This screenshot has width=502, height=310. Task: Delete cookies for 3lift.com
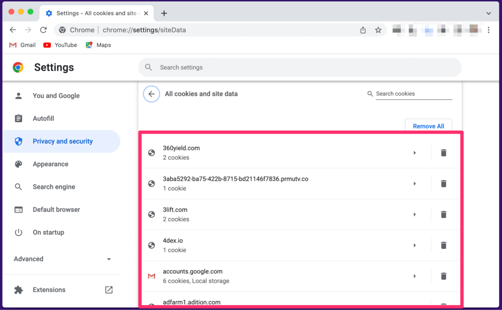tap(443, 214)
